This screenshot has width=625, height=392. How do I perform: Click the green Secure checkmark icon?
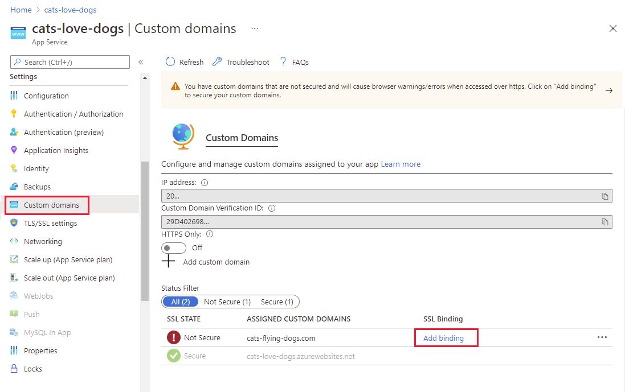(173, 356)
